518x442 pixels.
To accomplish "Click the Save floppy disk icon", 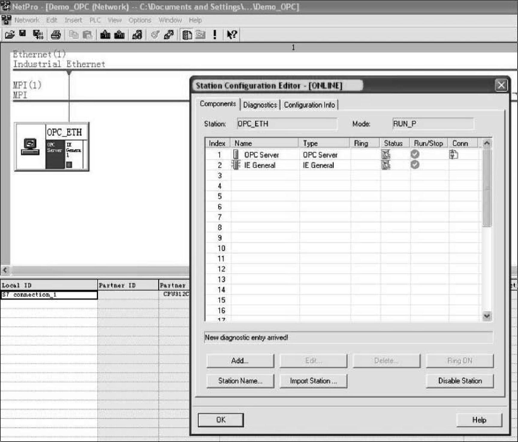I will (23, 34).
